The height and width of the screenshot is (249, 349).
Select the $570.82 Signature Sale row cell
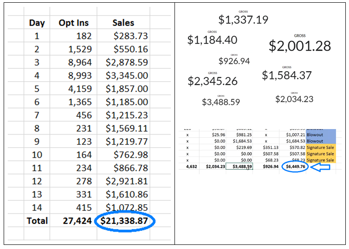tap(295, 148)
